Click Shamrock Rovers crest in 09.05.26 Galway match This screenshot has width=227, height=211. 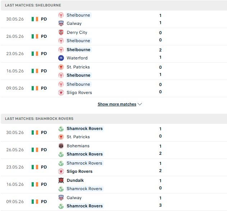(x=61, y=206)
